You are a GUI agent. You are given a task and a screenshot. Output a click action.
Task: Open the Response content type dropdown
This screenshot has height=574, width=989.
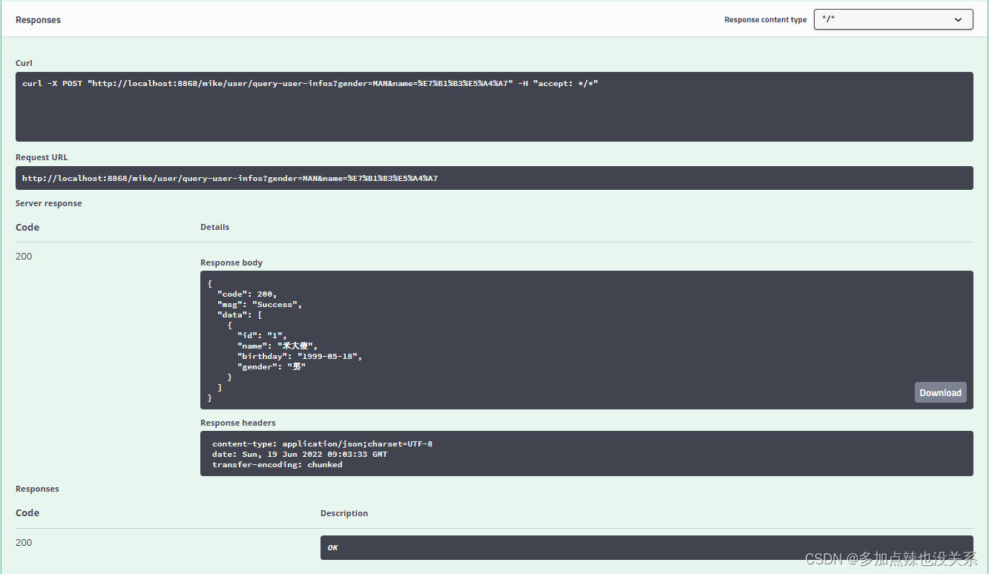(x=893, y=19)
